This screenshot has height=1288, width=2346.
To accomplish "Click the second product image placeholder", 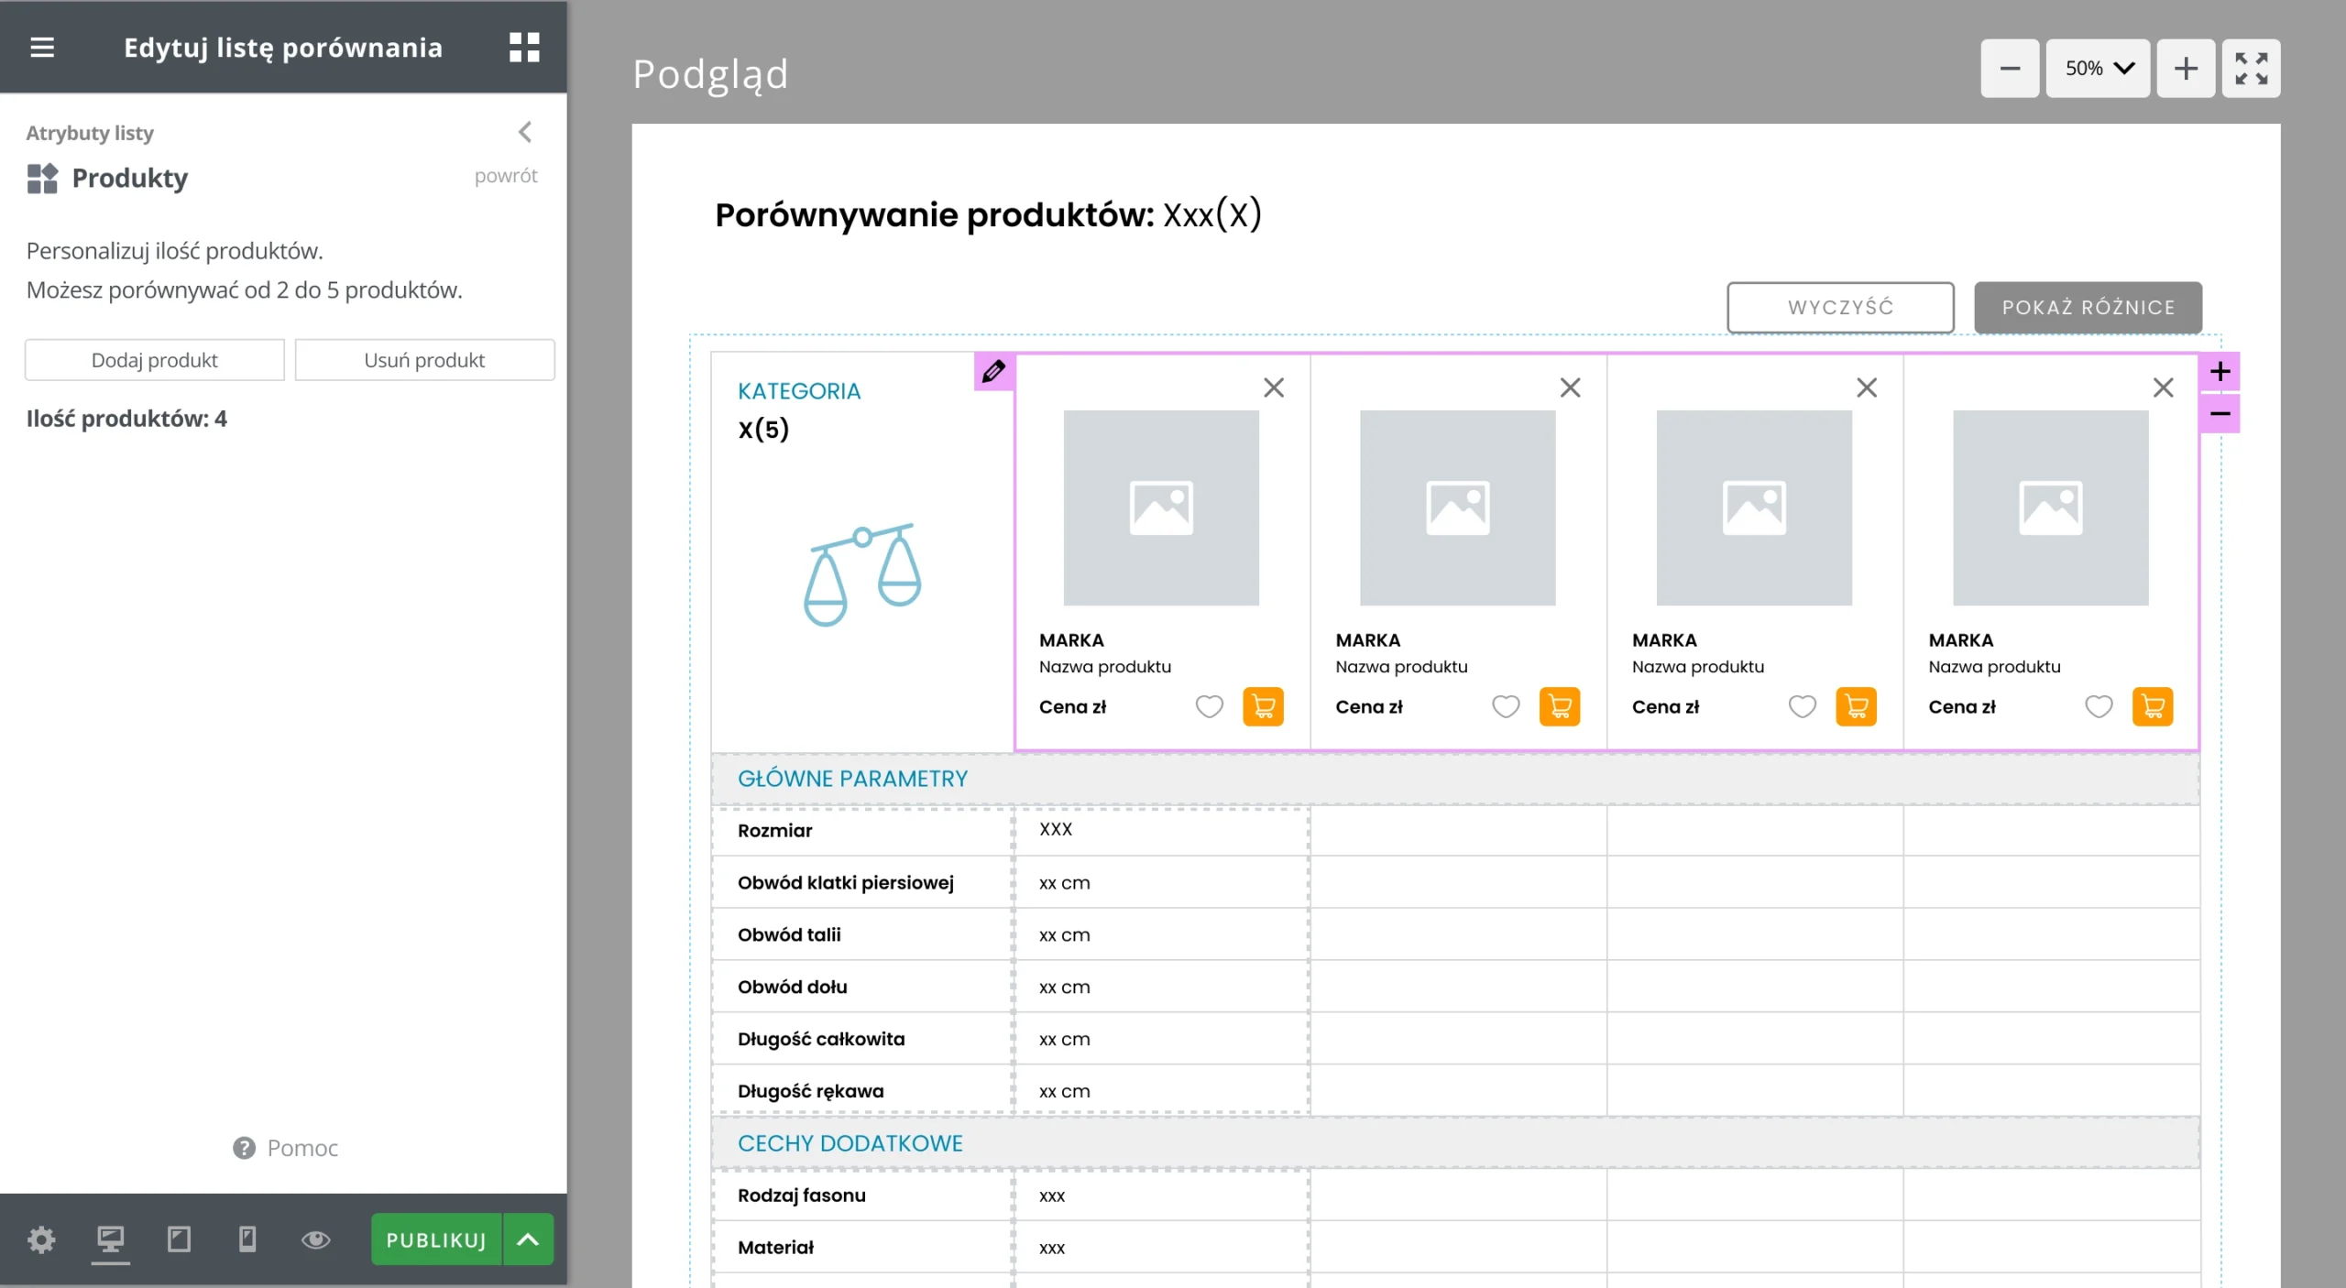I will (x=1457, y=508).
